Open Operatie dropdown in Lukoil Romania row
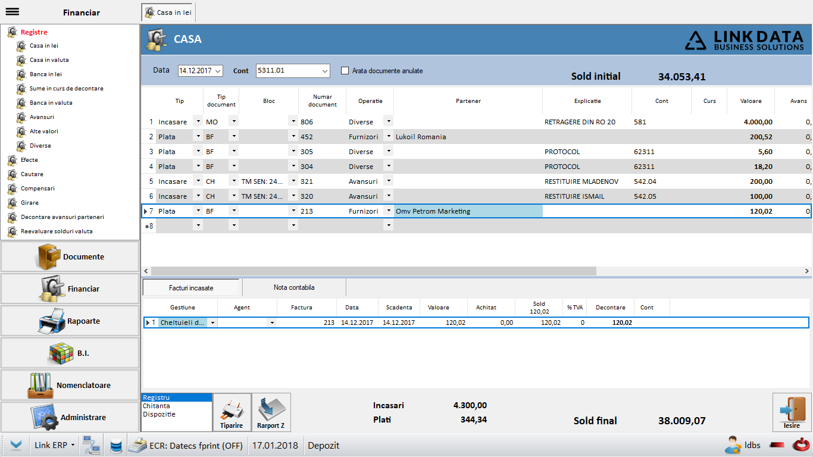This screenshot has width=813, height=457. pyautogui.click(x=388, y=136)
